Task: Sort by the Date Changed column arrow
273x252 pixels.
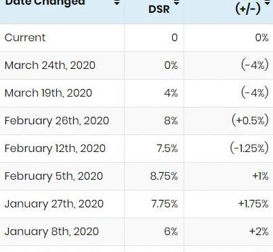Action: 117,3
